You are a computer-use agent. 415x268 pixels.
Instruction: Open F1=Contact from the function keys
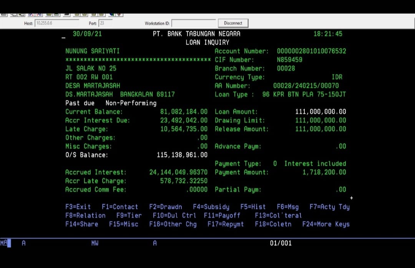click(120, 207)
